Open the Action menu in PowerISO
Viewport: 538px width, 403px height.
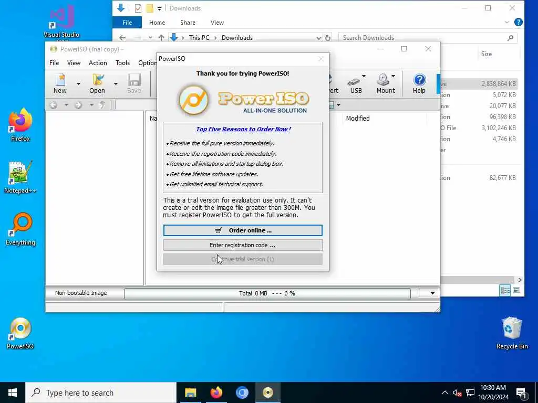pos(98,63)
